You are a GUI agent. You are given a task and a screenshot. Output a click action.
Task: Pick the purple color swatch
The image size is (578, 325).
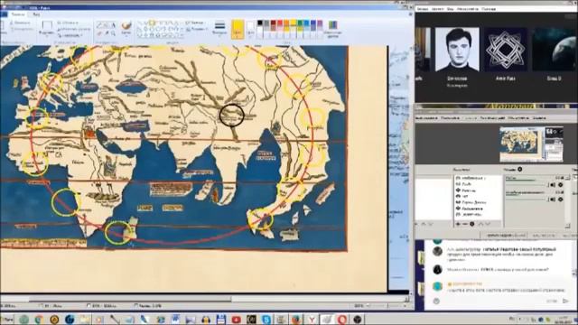click(x=320, y=23)
